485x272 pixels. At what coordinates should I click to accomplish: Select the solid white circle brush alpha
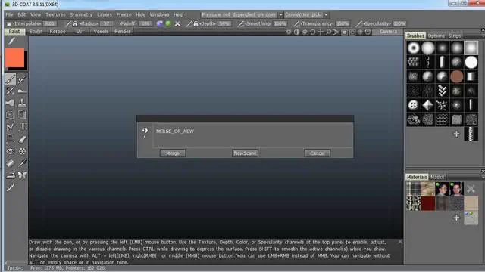pos(471,62)
